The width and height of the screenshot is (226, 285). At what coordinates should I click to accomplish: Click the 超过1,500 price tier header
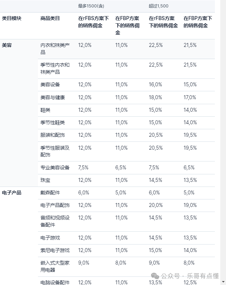click(159, 6)
